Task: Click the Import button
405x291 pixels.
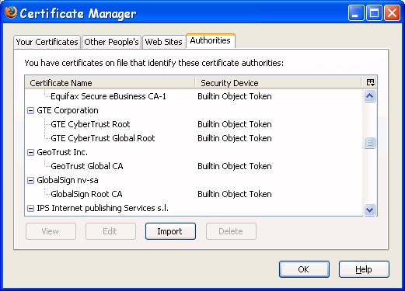Action: 170,231
